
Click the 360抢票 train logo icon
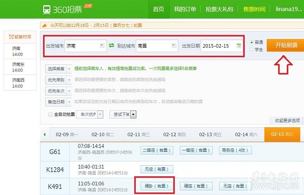coord(47,10)
